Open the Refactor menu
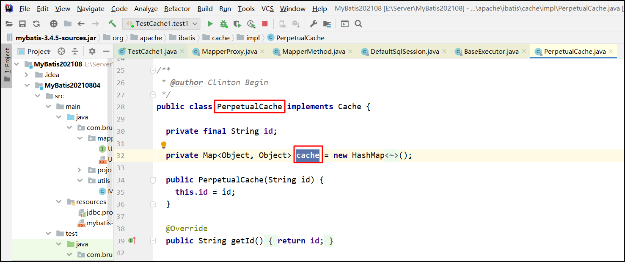Image resolution: width=625 pixels, height=262 pixels. pyautogui.click(x=178, y=8)
